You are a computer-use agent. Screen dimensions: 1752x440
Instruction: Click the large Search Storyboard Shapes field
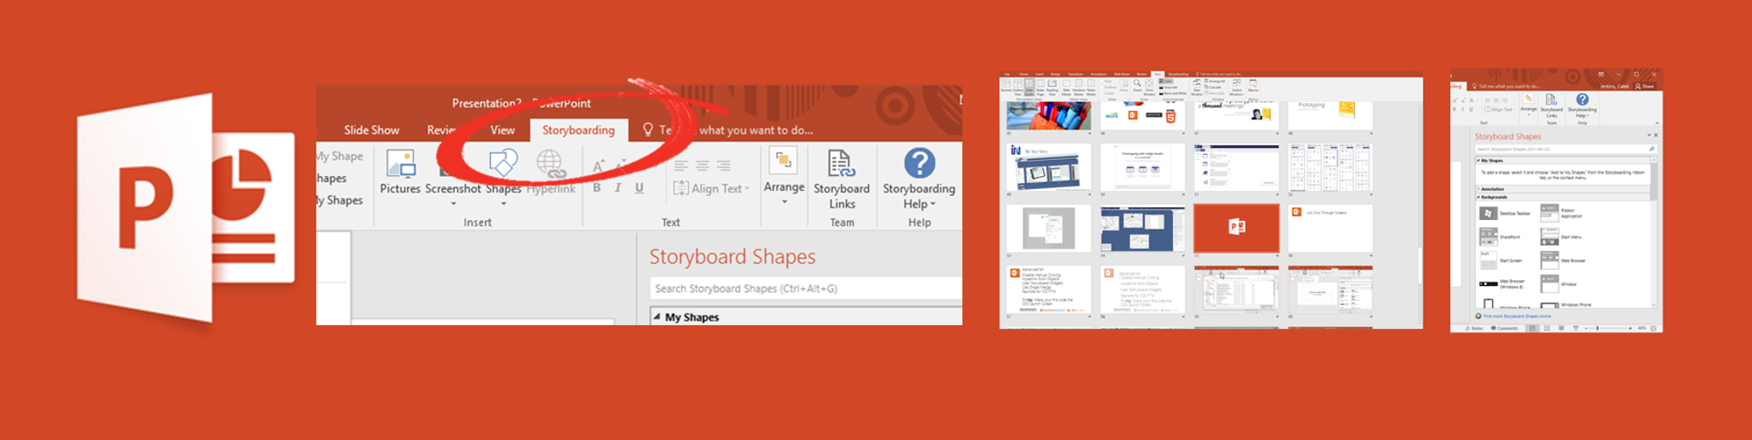pyautogui.click(x=805, y=289)
